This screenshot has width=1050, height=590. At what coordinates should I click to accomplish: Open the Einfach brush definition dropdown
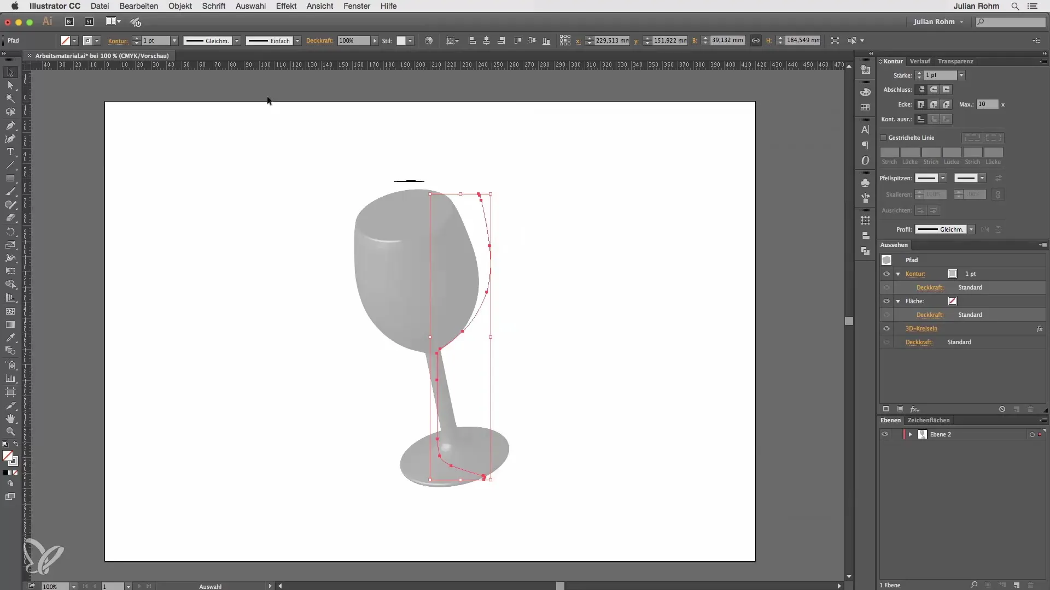click(x=297, y=41)
